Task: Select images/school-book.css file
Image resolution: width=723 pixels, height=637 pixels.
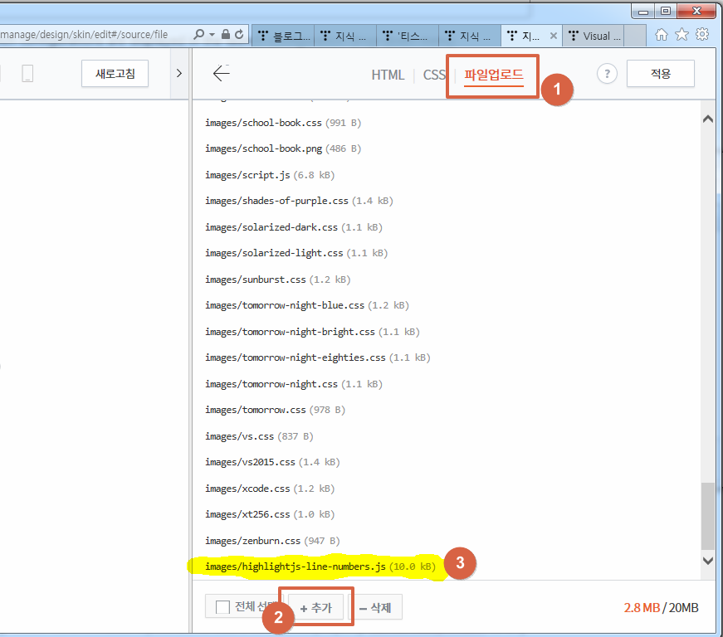Action: (283, 123)
